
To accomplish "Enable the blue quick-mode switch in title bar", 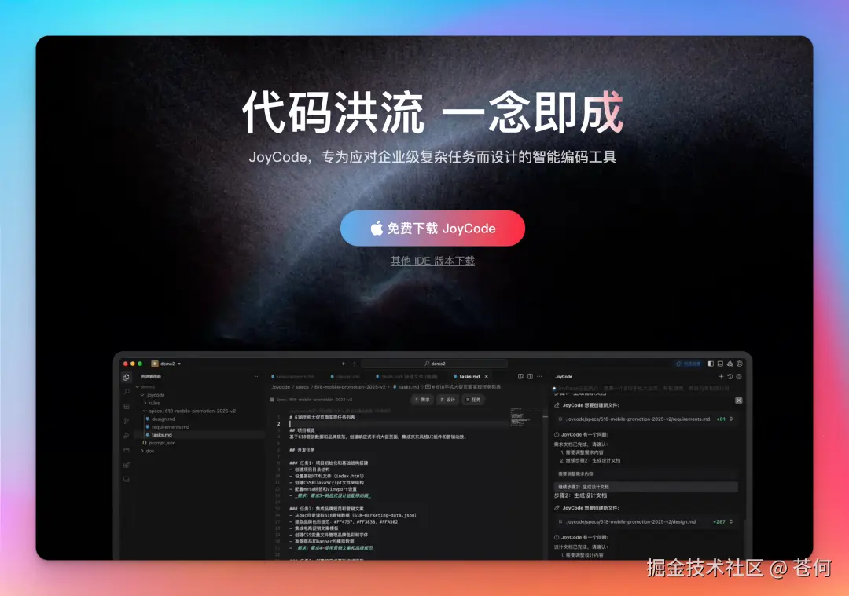I will (689, 364).
